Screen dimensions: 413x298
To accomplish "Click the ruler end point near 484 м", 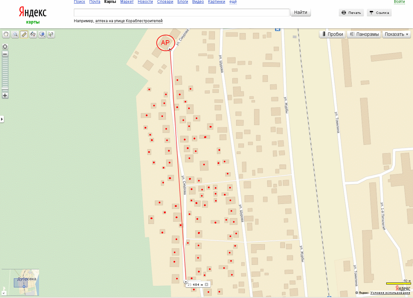I will pos(186,282).
